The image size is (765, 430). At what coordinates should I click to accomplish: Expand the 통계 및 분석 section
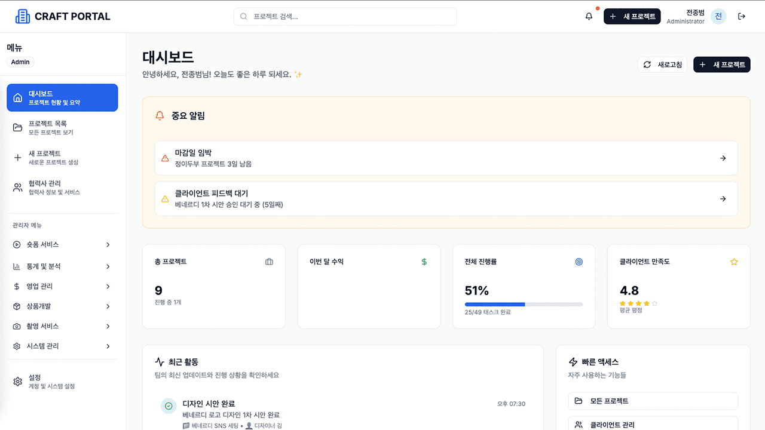pyautogui.click(x=62, y=266)
